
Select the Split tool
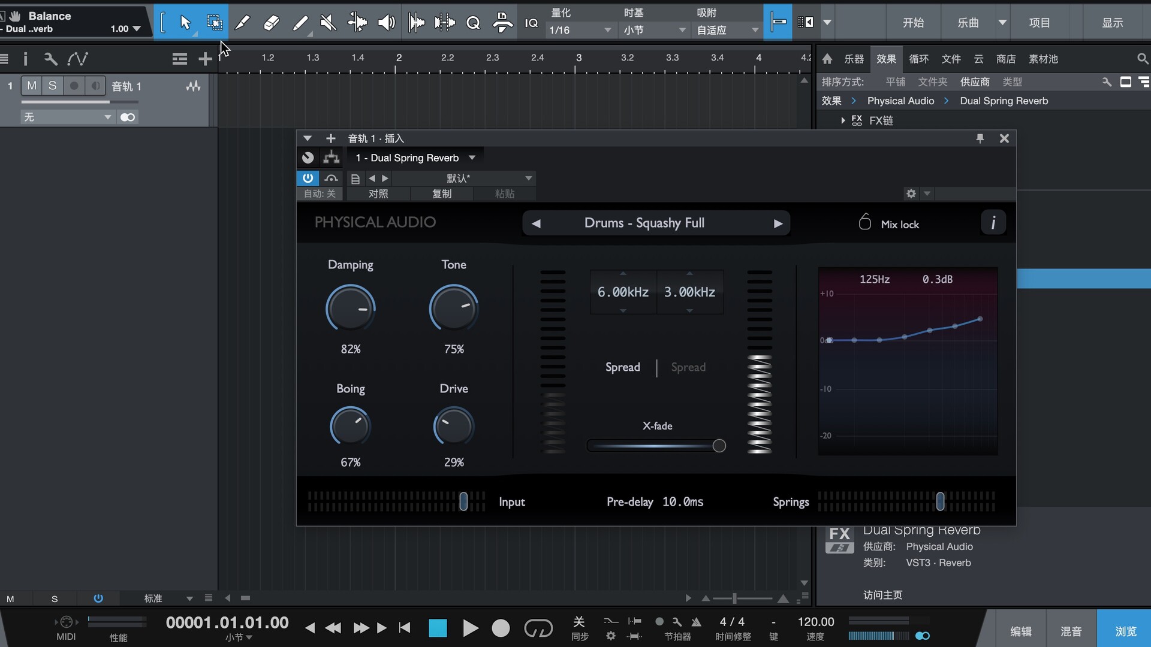[x=242, y=23]
